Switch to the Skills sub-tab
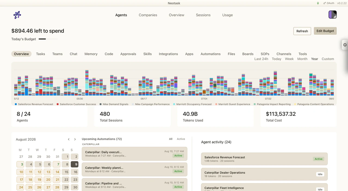Viewport: 348px width, 191px height. tap(148, 54)
